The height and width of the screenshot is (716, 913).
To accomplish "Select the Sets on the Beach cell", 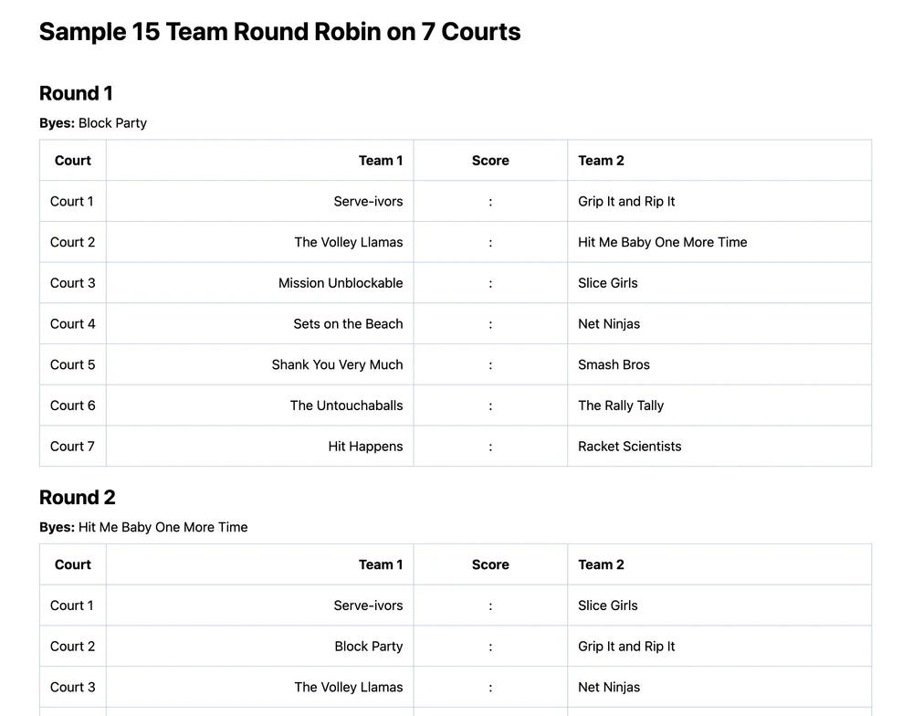I will [348, 324].
